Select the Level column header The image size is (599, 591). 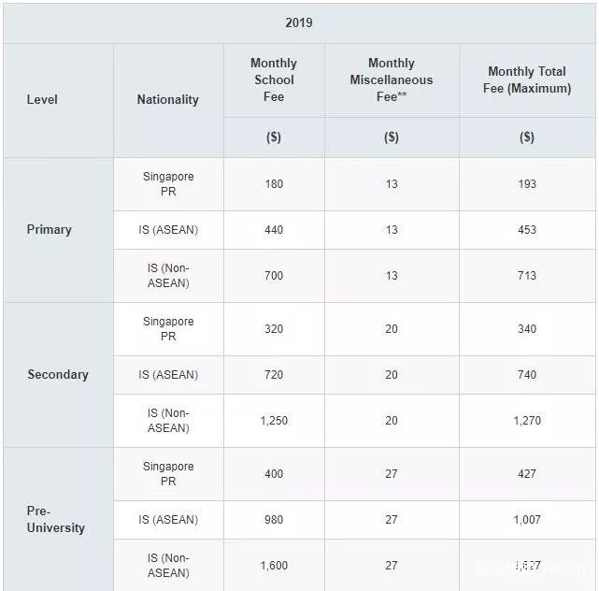41,99
